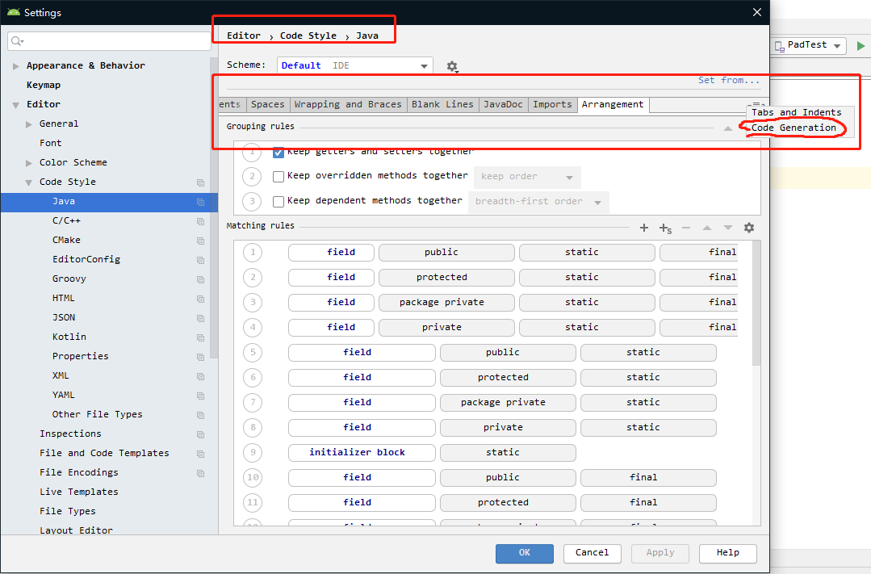The width and height of the screenshot is (871, 574).
Task: Open the Kotlin code style page
Action: click(x=69, y=337)
